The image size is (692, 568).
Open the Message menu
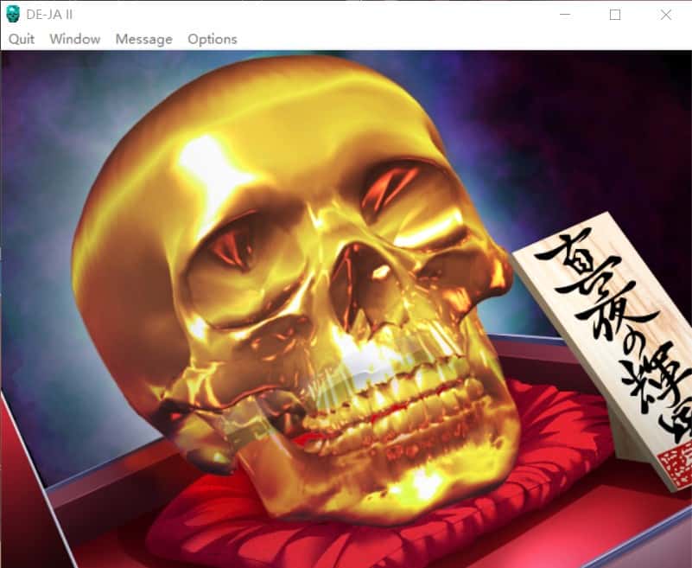144,39
